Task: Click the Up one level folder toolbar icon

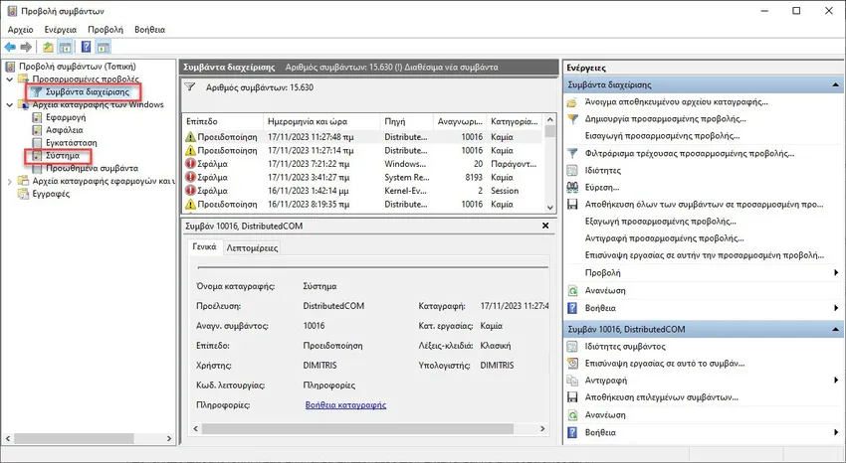Action: [48, 48]
